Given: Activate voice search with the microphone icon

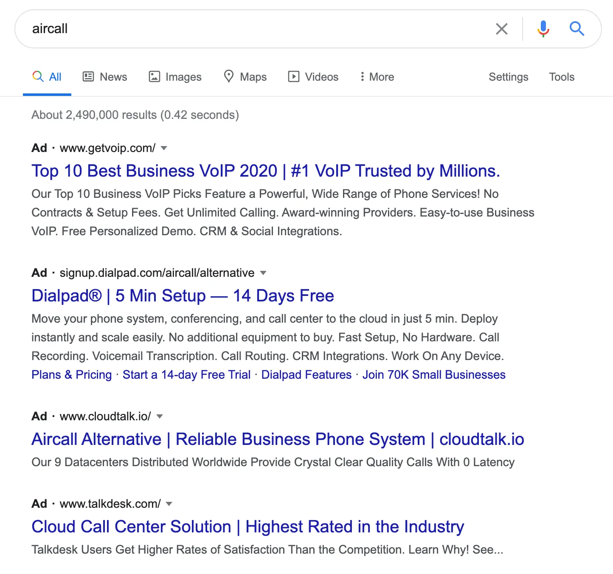Looking at the screenshot, I should (x=542, y=29).
